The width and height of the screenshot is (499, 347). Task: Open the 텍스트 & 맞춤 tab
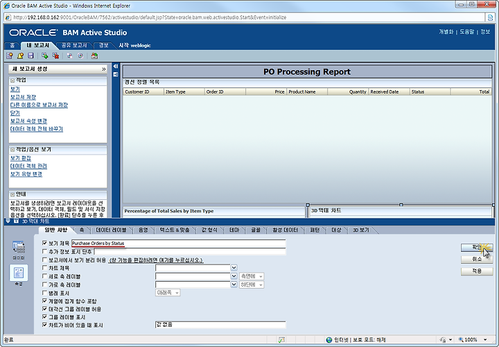tap(175, 230)
